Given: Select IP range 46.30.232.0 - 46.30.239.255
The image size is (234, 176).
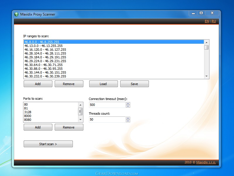Looking at the screenshot, I should 114,76.
